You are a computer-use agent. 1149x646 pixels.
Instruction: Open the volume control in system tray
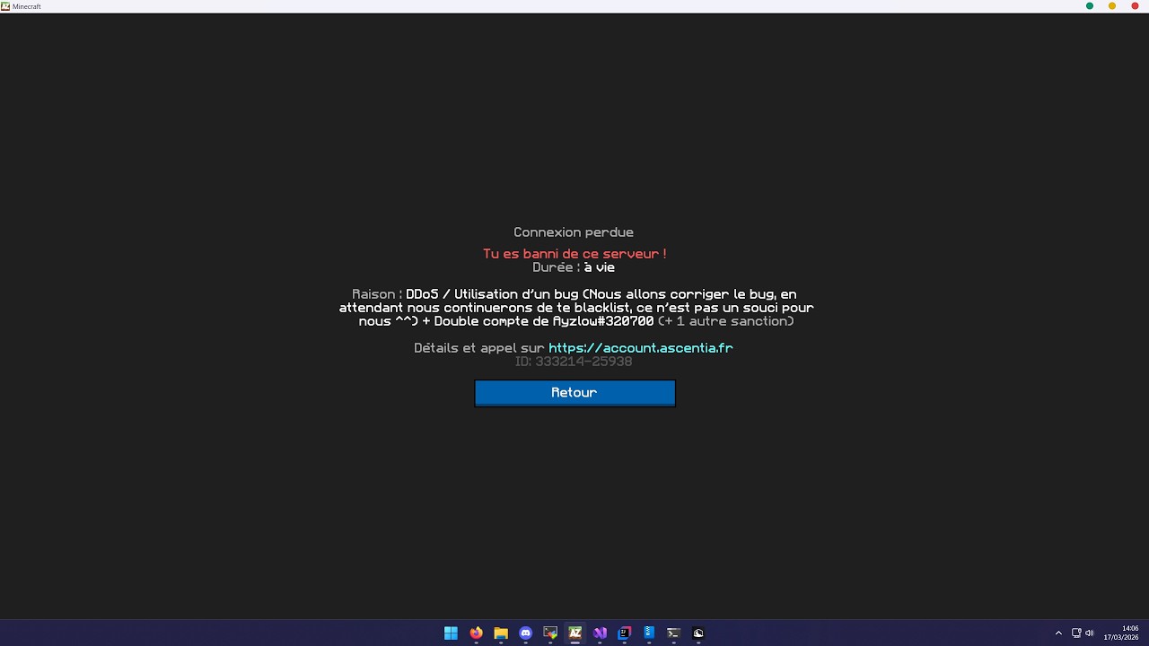click(1090, 633)
